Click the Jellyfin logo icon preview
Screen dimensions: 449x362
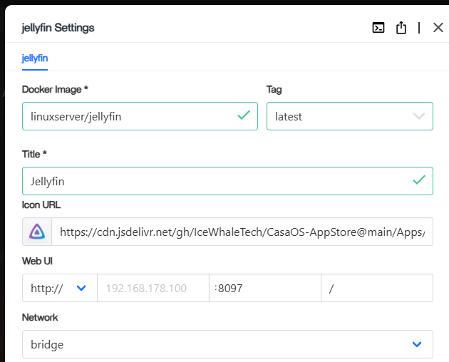click(x=36, y=232)
